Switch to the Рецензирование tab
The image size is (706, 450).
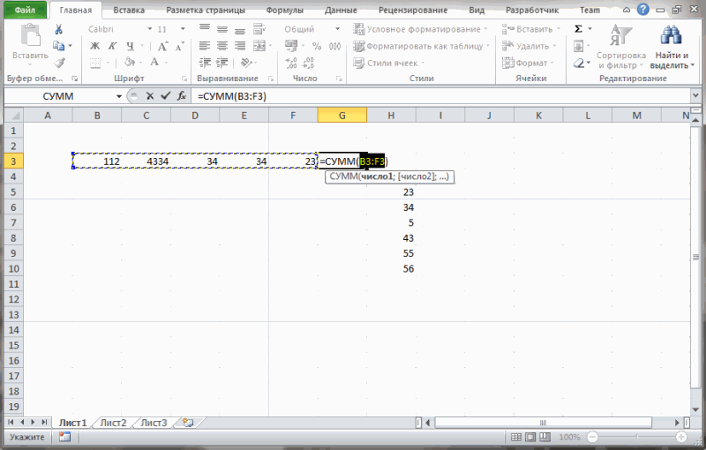tap(413, 10)
